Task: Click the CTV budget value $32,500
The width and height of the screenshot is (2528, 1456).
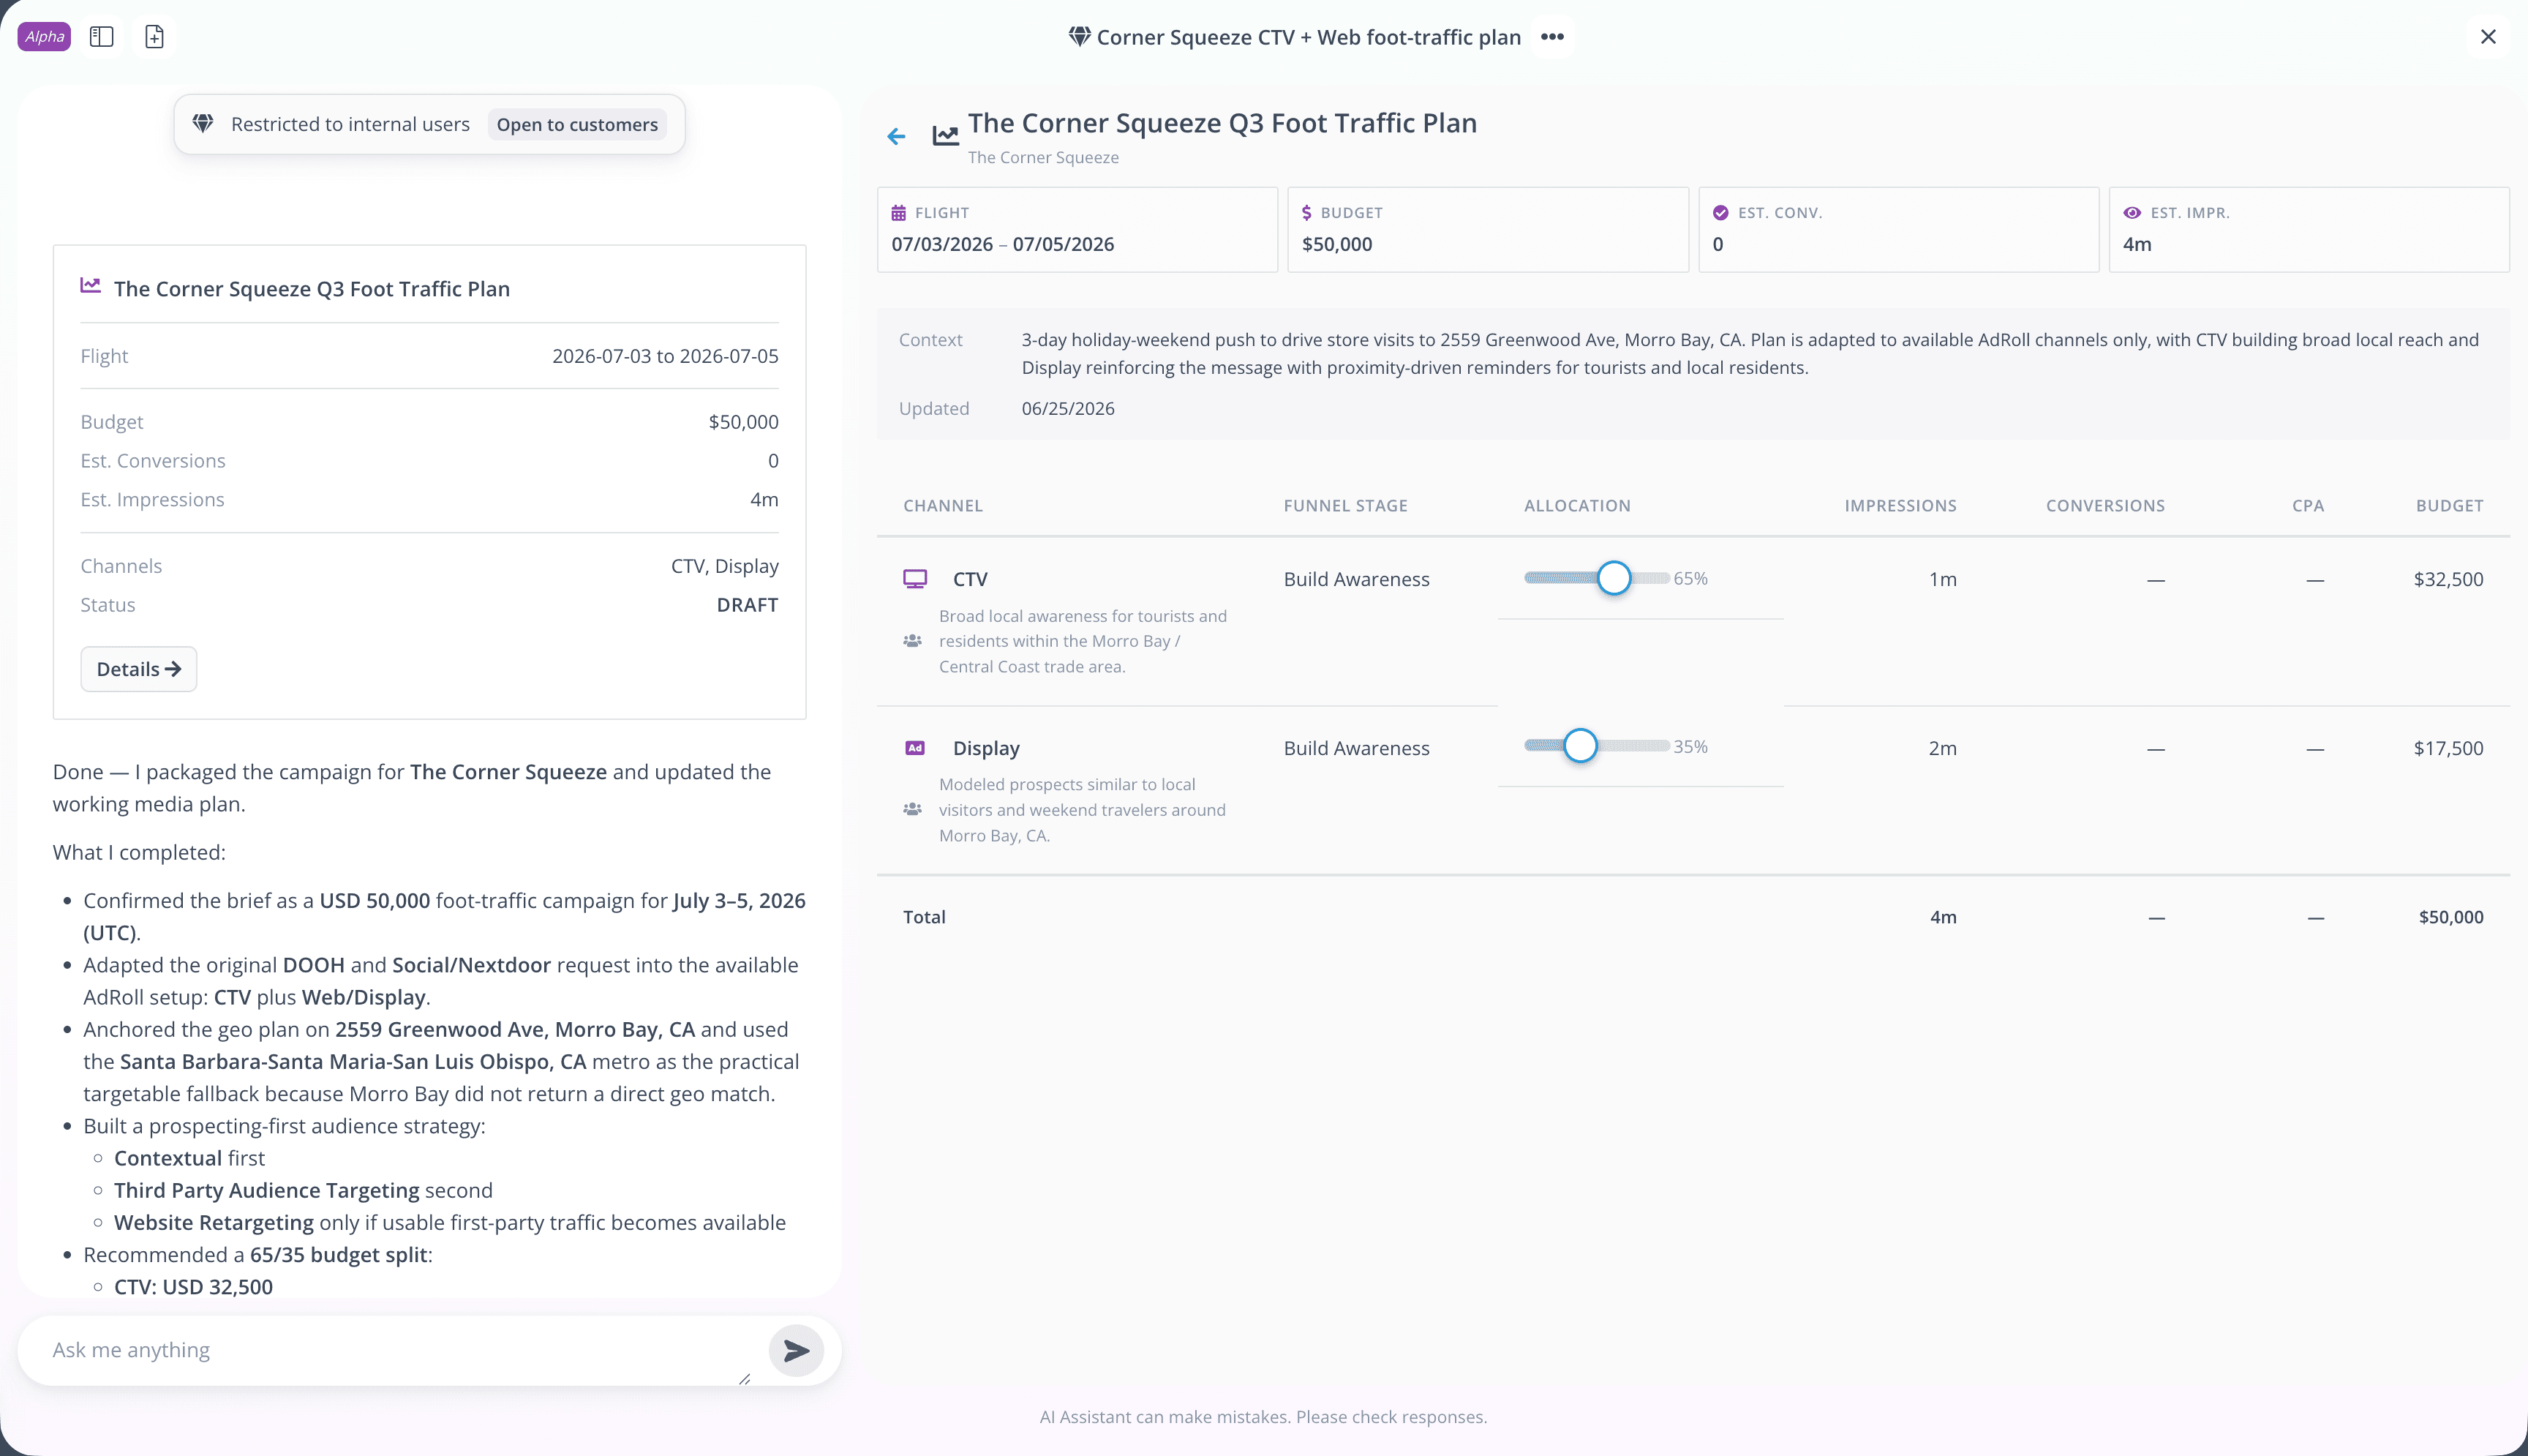Action: click(x=2449, y=579)
